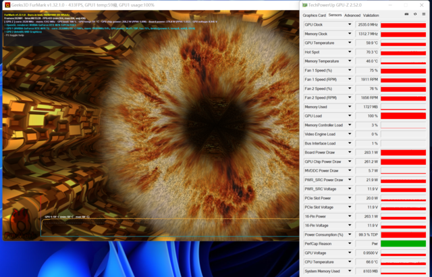Switch to the Graphics Card tab
The height and width of the screenshot is (277, 432).
coord(314,15)
